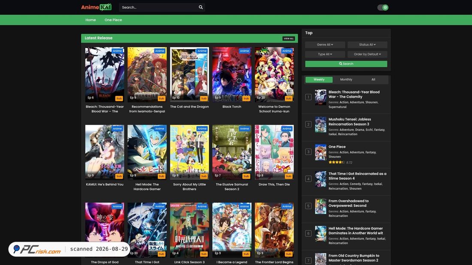Click Comedy genre under Slime Season 4
Image resolution: width=472 pixels, height=265 pixels.
[x=355, y=184]
